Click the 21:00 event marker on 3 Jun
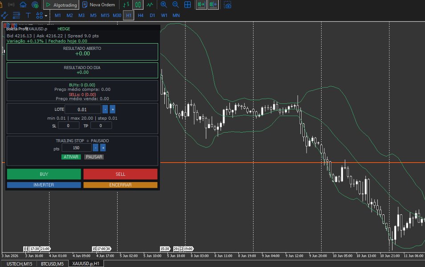The height and width of the screenshot is (267, 425). pyautogui.click(x=45, y=249)
